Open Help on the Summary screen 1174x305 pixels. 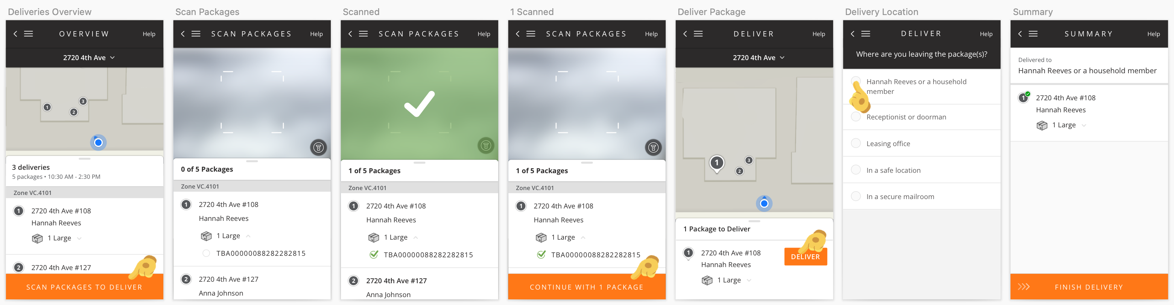click(x=1153, y=34)
